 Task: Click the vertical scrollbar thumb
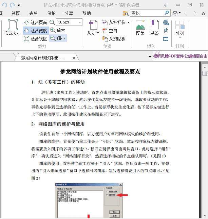click(205, 73)
